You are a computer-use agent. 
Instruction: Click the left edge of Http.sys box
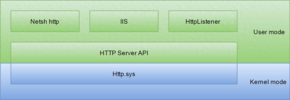coord(11,74)
